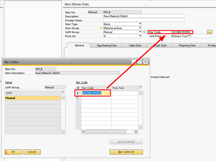Open the Price List dropdown
Screen dimensions: 216x161
pyautogui.click(x=140, y=36)
